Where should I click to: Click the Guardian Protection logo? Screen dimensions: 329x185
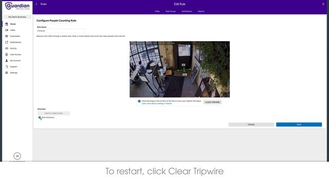[x=17, y=6]
